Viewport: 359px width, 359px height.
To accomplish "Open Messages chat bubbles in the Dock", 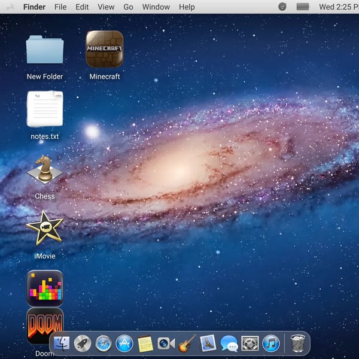I will point(229,343).
